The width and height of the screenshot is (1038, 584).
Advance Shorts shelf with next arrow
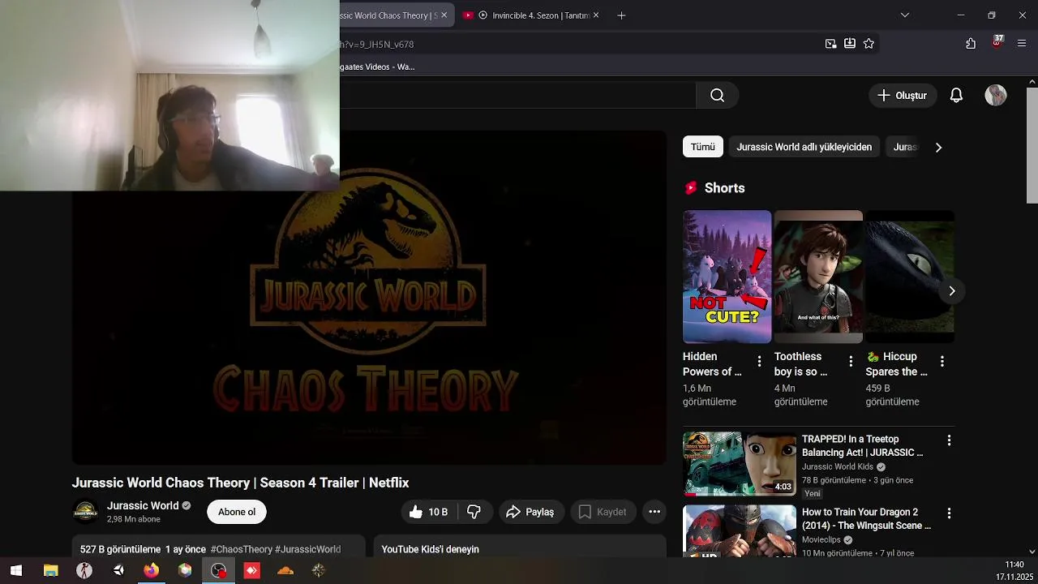click(x=952, y=291)
